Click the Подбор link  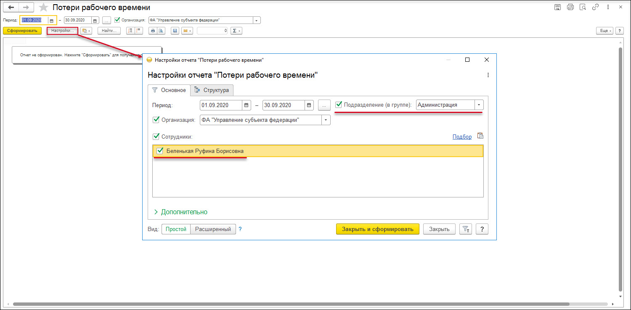[462, 137]
